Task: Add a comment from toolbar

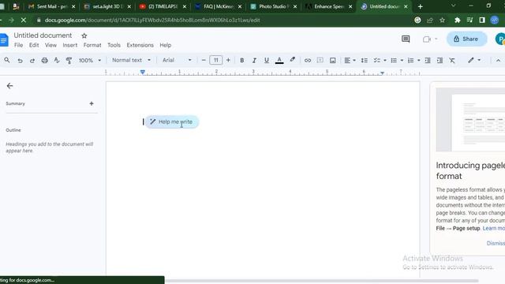Action: [x=320, y=60]
